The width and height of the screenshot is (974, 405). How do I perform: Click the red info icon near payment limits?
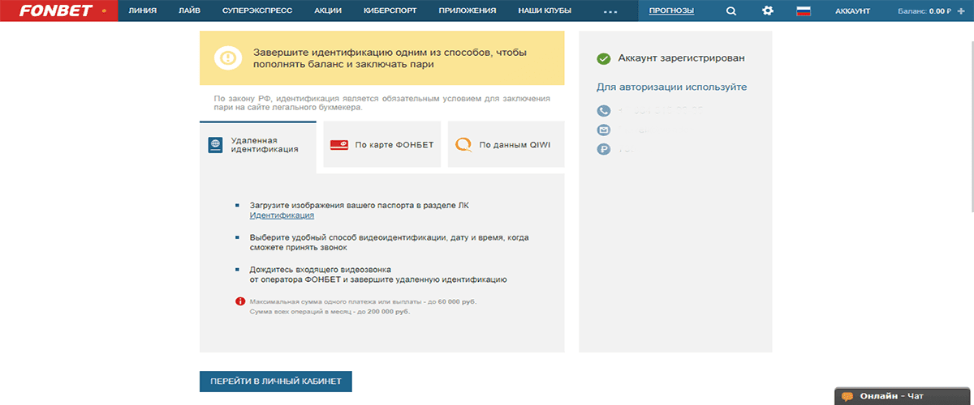[x=240, y=301]
